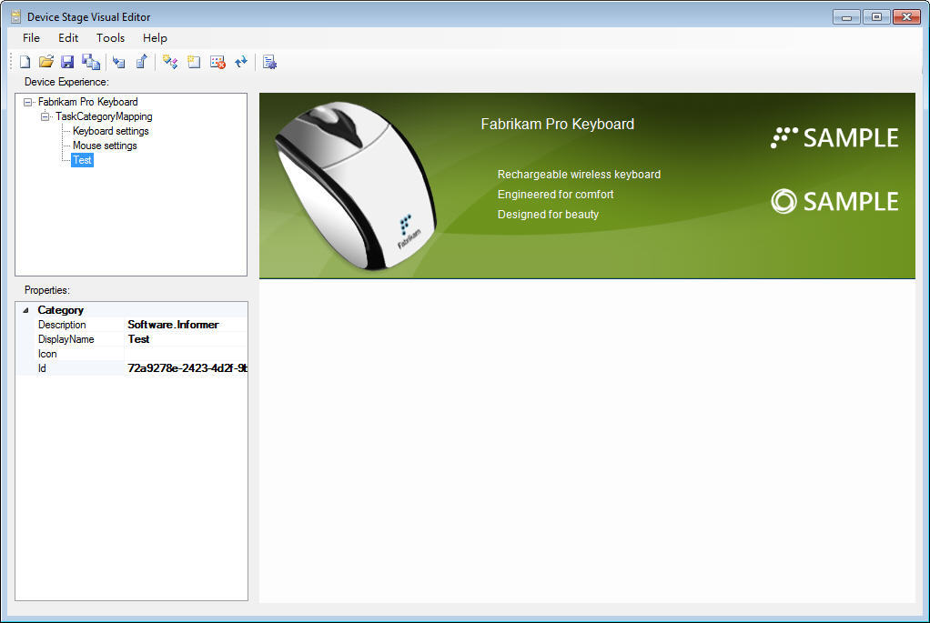Click the Icon property label
The height and width of the screenshot is (623, 930).
coord(47,354)
